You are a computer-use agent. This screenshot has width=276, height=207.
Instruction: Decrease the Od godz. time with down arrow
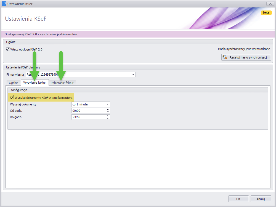point(108,112)
